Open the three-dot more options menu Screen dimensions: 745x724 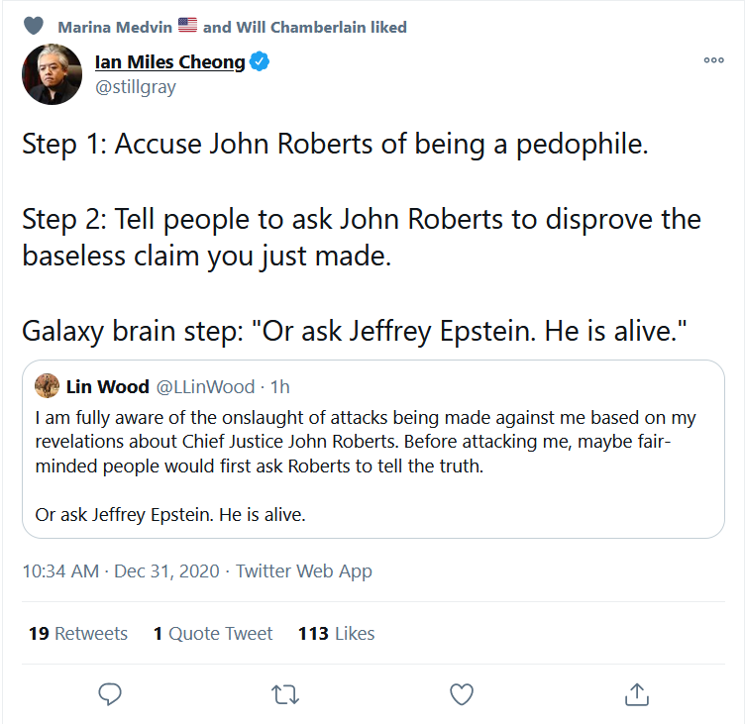click(713, 60)
